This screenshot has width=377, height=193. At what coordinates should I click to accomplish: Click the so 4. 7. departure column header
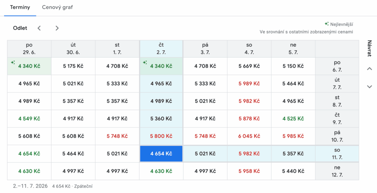point(249,49)
